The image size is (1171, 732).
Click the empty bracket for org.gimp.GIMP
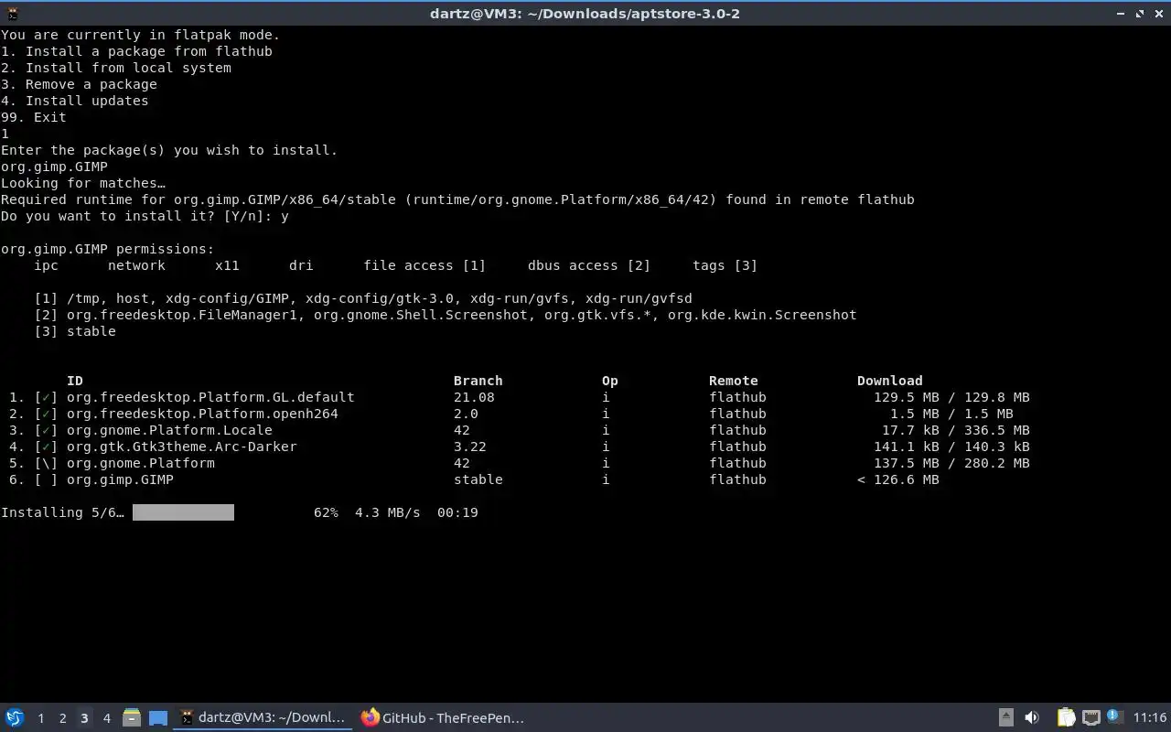click(46, 479)
